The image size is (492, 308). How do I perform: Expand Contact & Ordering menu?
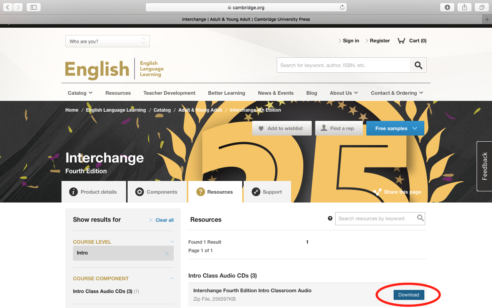[397, 93]
